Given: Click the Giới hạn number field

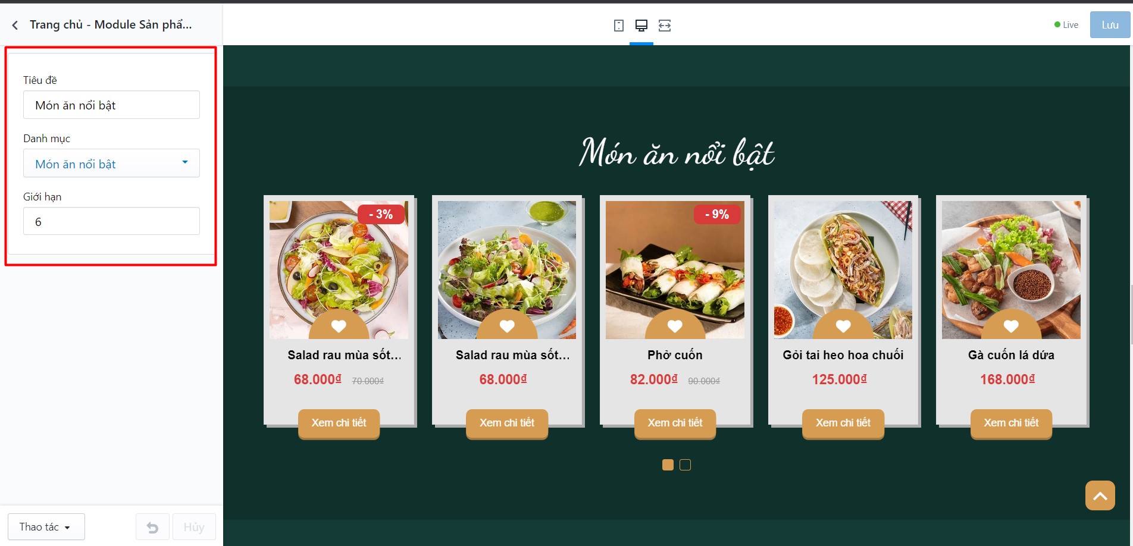Looking at the screenshot, I should point(111,221).
